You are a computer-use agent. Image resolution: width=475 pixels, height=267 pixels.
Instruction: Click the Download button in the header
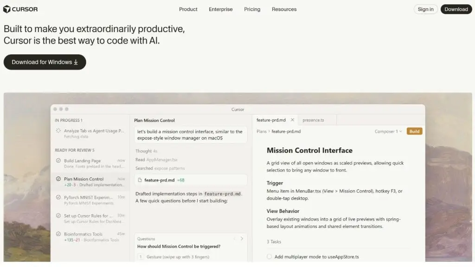pos(456,9)
